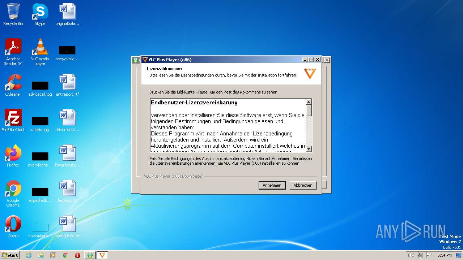Click the Show desktop button
The width and height of the screenshot is (463, 260).
[459, 255]
